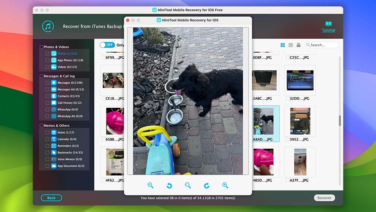
Task: Select checkbox for 3952...JPG
Action: (x=288, y=139)
